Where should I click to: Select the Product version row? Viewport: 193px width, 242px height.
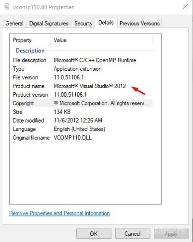coord(83,95)
